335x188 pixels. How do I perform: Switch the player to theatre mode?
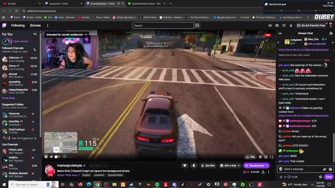[266, 157]
